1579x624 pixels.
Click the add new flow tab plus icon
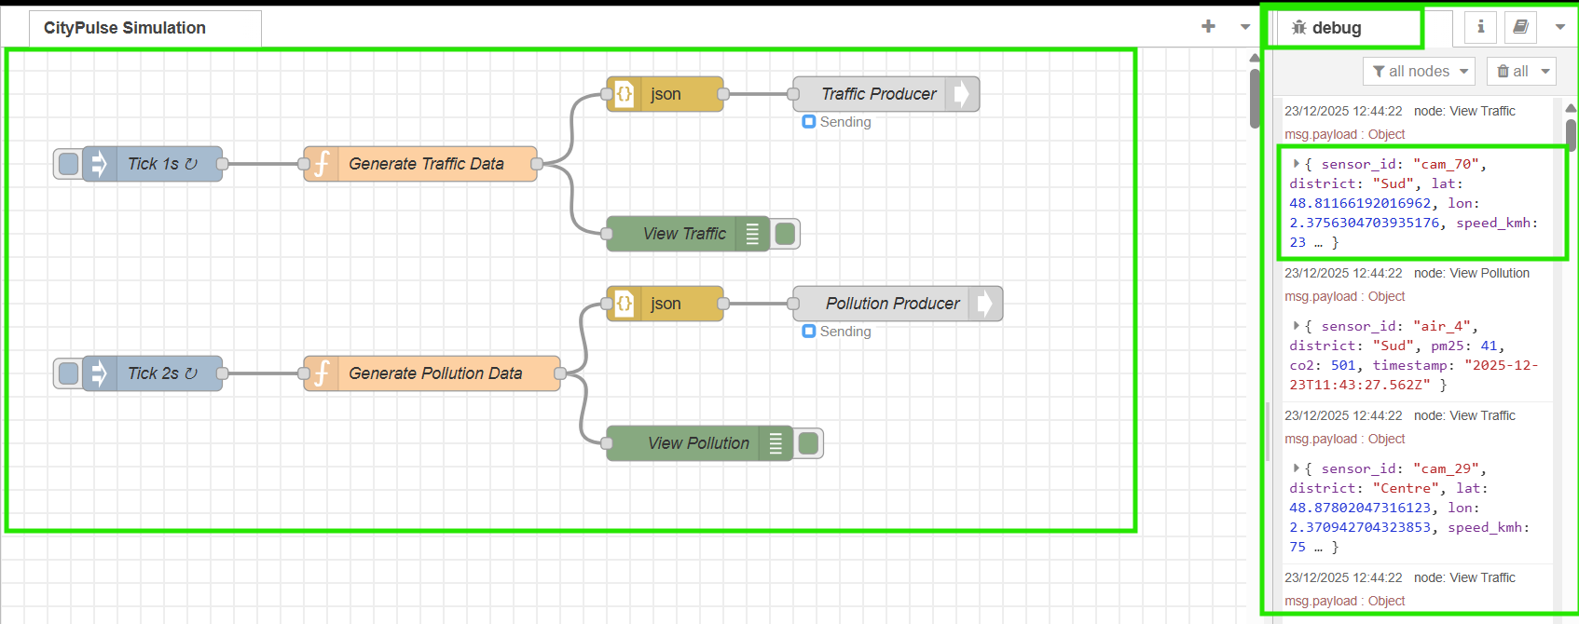click(1208, 26)
